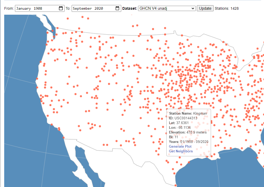Click the Station Name: Kingman line
This screenshot has width=264, height=187.
tap(188, 114)
